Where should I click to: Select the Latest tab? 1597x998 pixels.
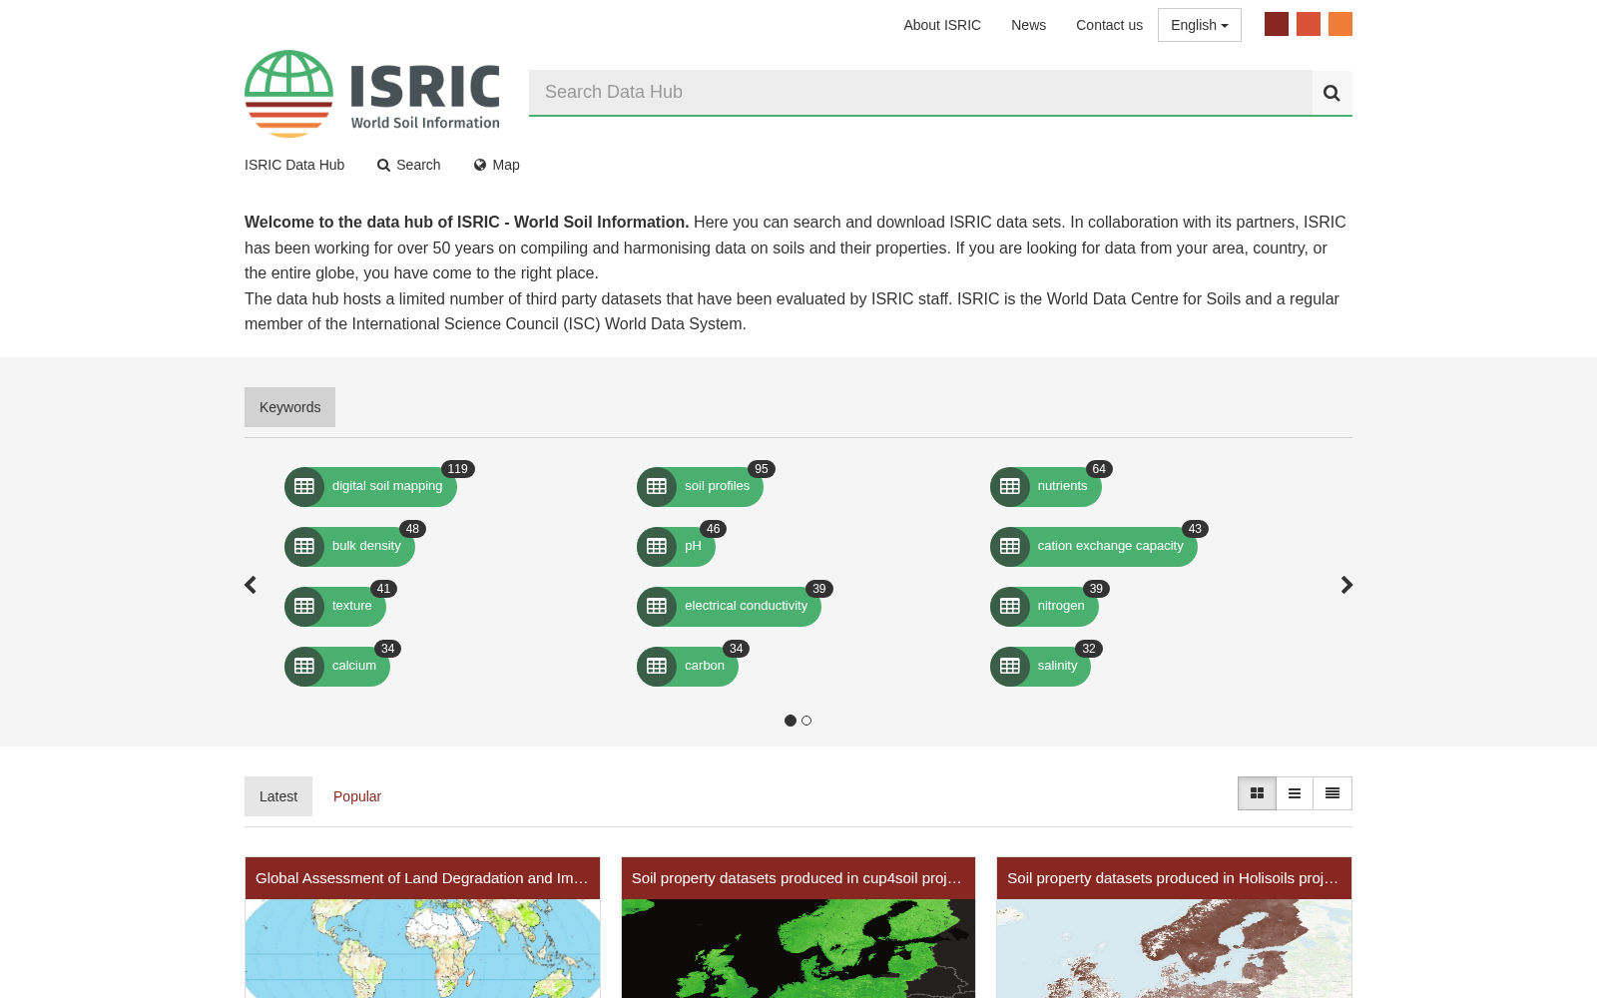[x=278, y=796]
